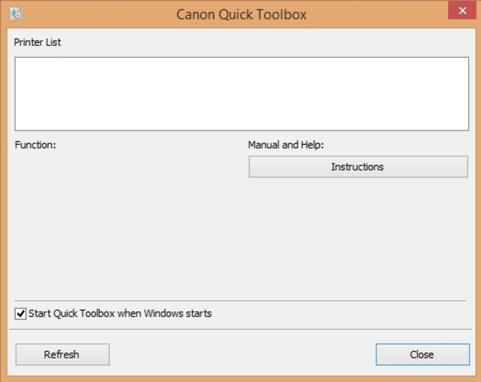Image resolution: width=481 pixels, height=382 pixels.
Task: Select the 'Printer List' heading label
Action: tap(37, 42)
